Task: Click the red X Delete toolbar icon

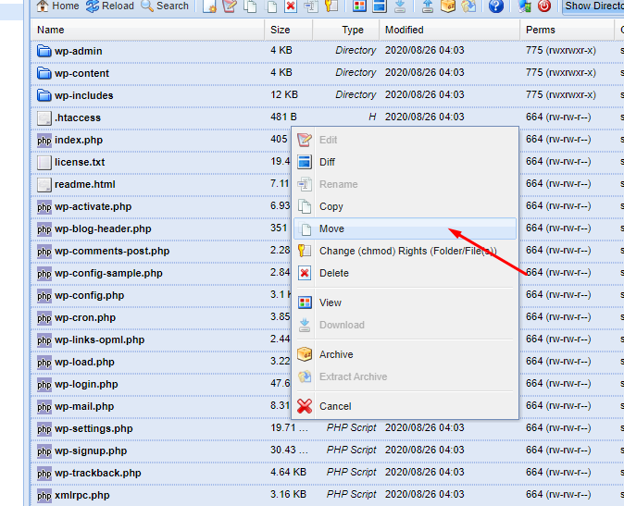Action: coord(291,6)
